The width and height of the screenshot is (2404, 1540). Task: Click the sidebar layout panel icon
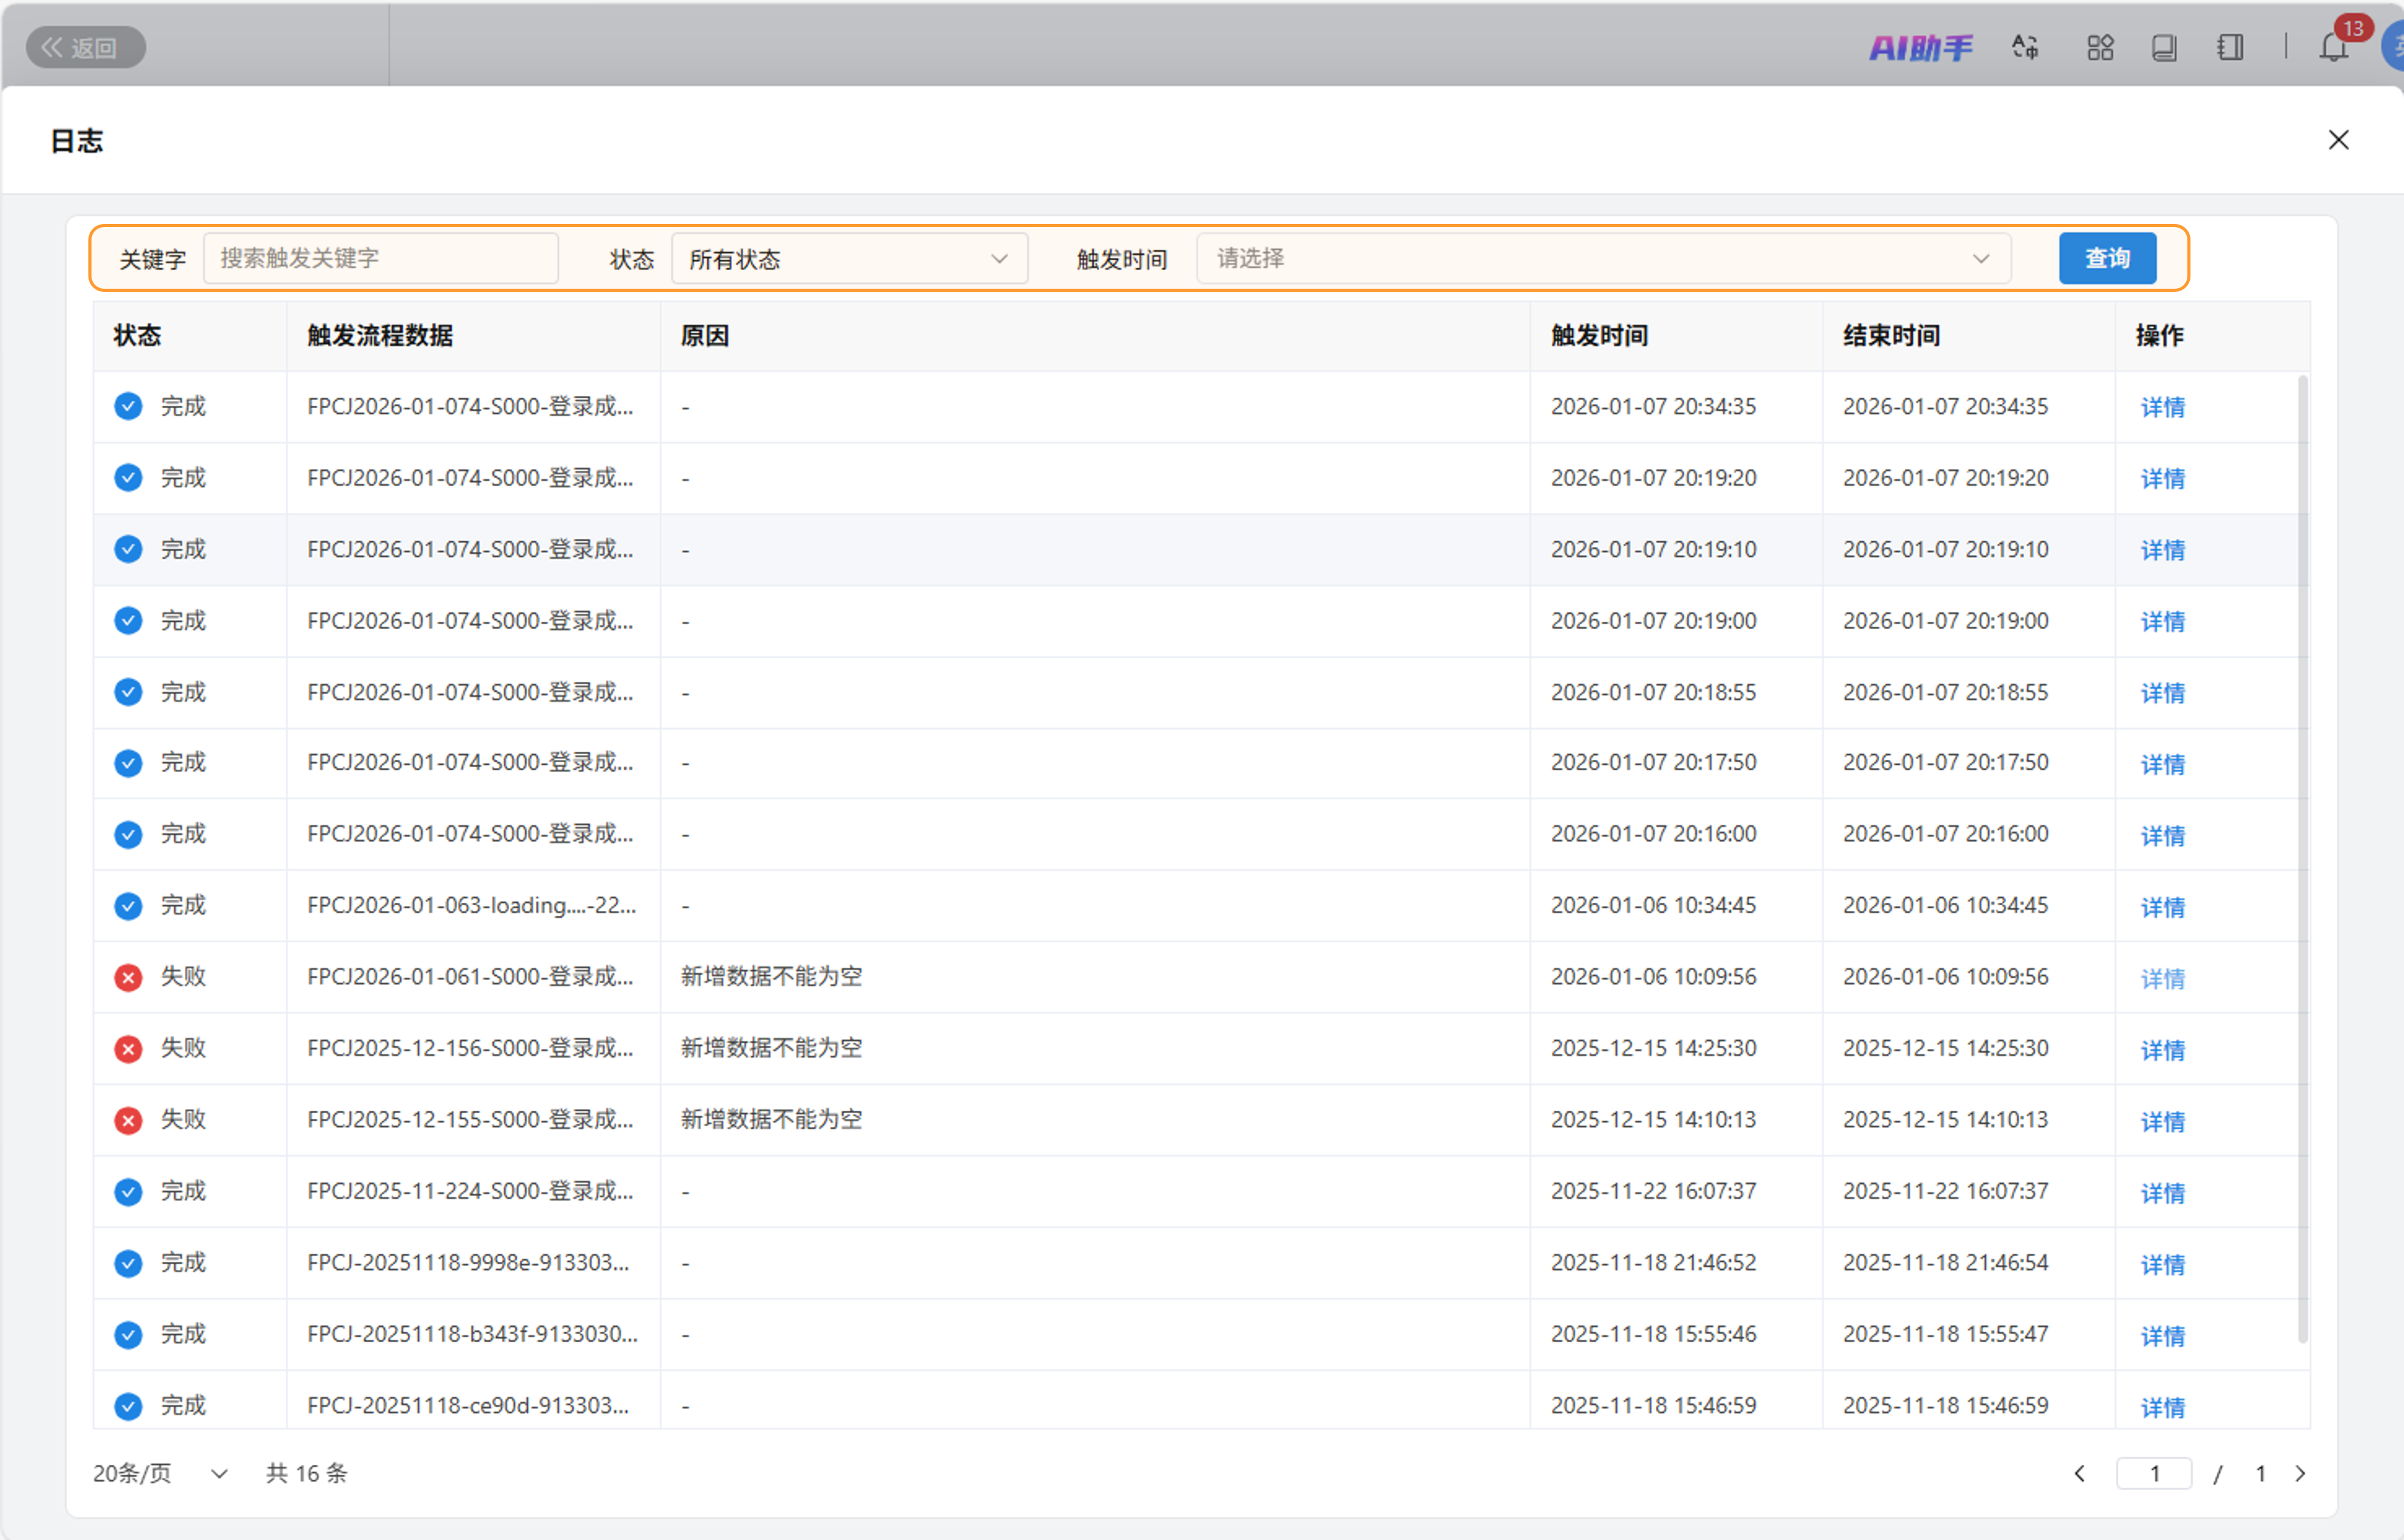coord(2230,47)
